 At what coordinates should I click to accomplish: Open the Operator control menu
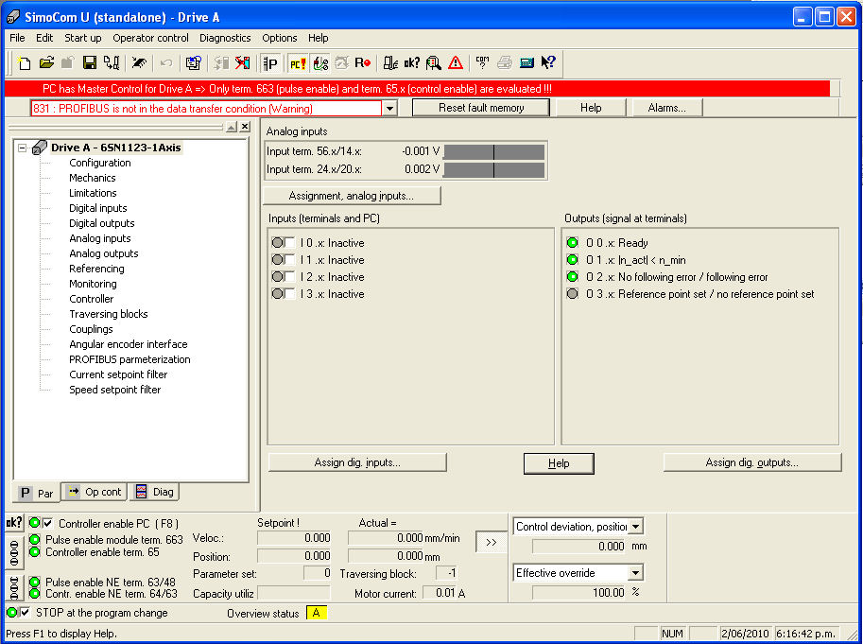151,38
